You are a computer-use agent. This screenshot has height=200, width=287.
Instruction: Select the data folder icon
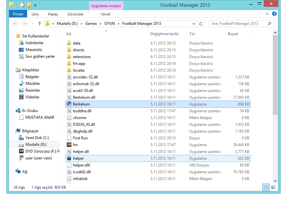(x=69, y=43)
